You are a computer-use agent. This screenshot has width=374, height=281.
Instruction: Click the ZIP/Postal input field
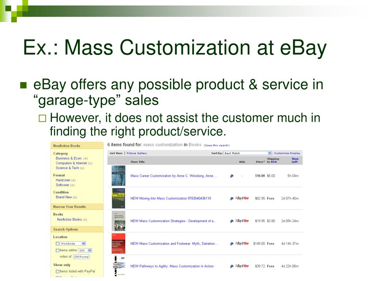81,257
